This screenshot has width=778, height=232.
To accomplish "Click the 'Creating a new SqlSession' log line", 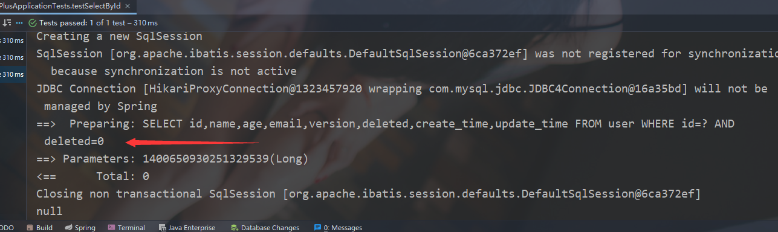I will pyautogui.click(x=119, y=36).
